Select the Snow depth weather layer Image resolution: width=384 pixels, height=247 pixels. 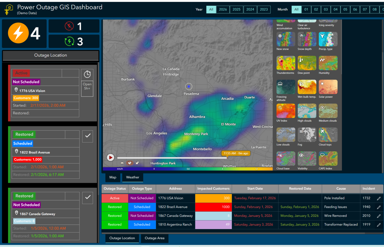(307, 39)
